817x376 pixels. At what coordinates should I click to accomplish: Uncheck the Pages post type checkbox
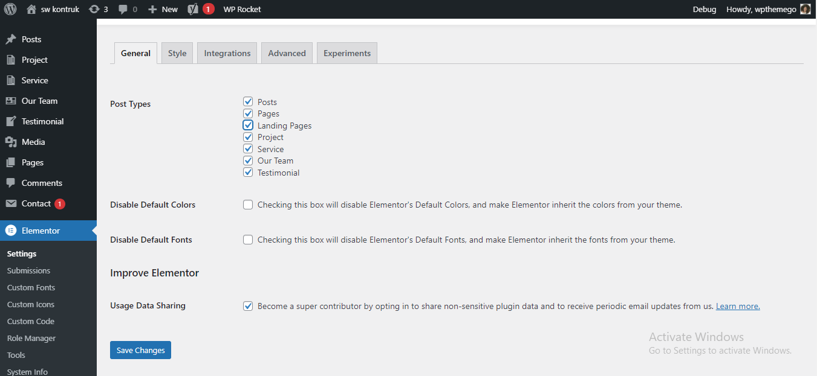(x=248, y=113)
